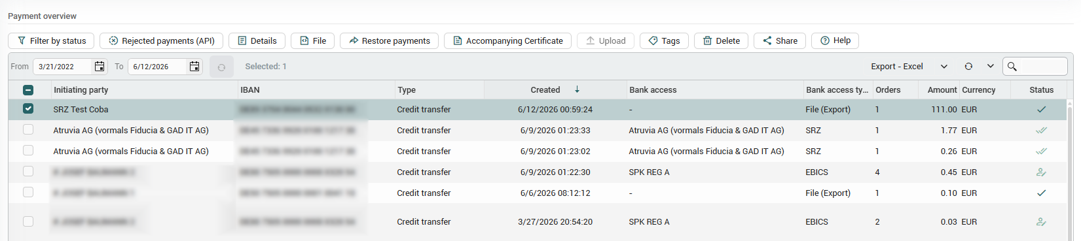
Task: Show Rejected payments (API)
Action: [x=161, y=40]
